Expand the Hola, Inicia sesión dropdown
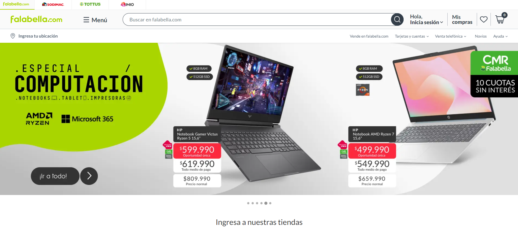Viewport: 518px width, 232px height. coord(426,19)
